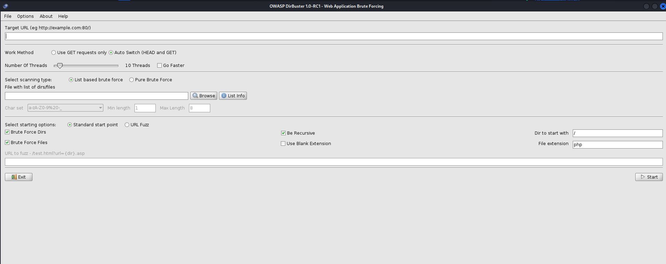Open the File menu
666x264 pixels.
point(8,16)
